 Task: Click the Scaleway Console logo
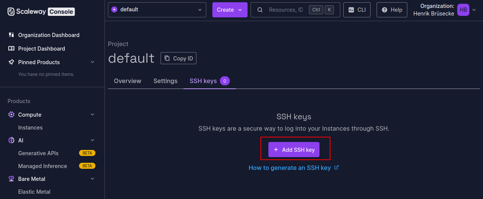click(41, 11)
